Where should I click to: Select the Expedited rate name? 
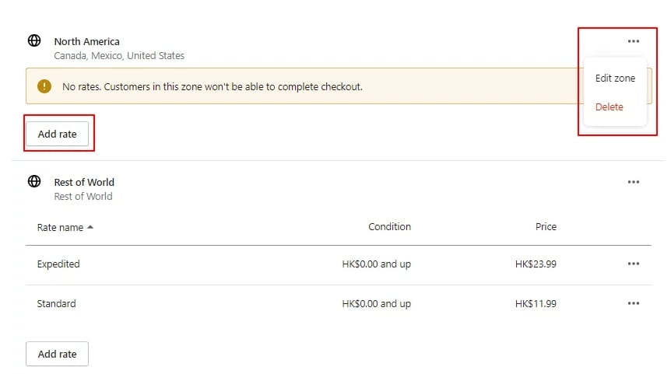(x=58, y=264)
